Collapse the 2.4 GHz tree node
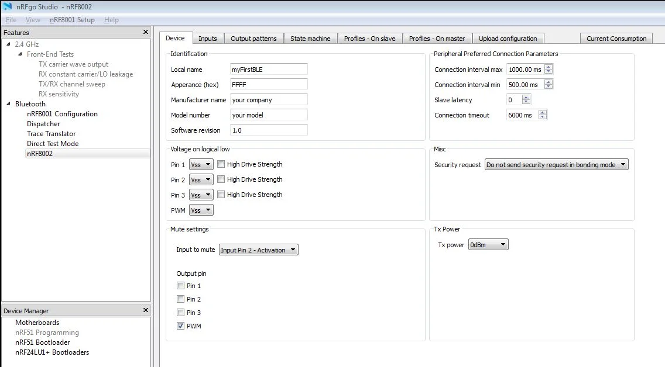The image size is (665, 367). point(8,44)
